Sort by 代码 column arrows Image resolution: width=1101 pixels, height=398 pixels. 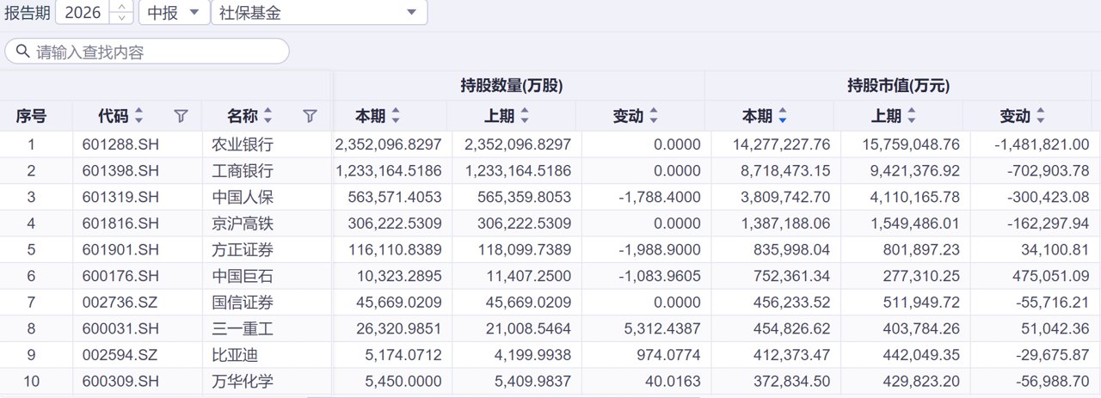point(139,116)
